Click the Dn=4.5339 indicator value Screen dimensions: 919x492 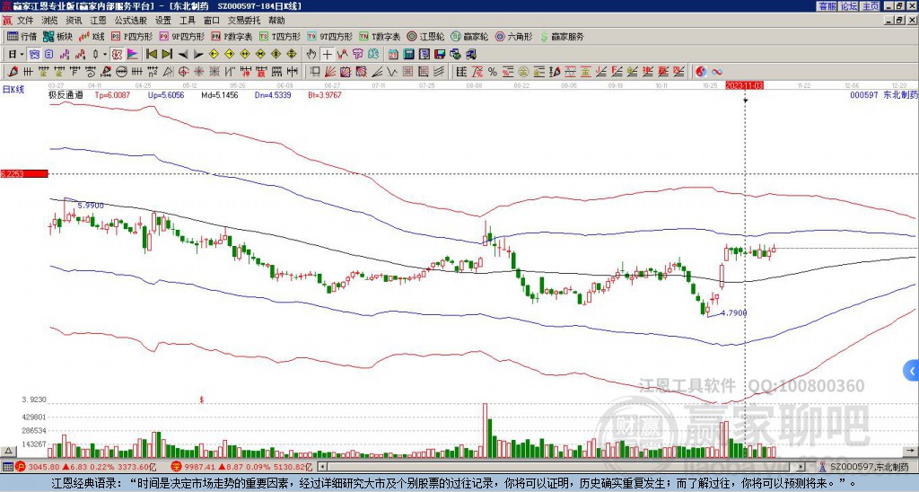[x=273, y=94]
